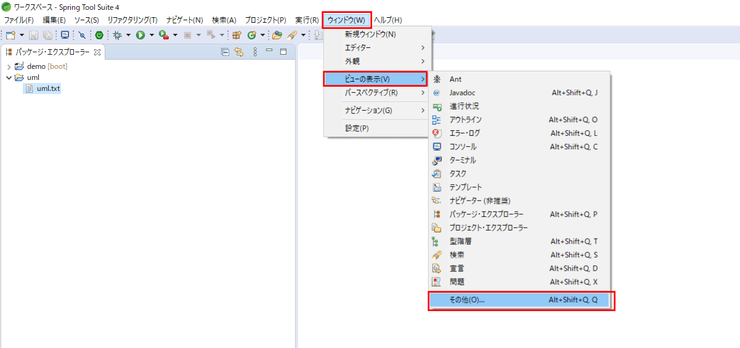Screen dimensions: 740x348
Task: Click the New Java Package icon
Action: (x=236, y=35)
